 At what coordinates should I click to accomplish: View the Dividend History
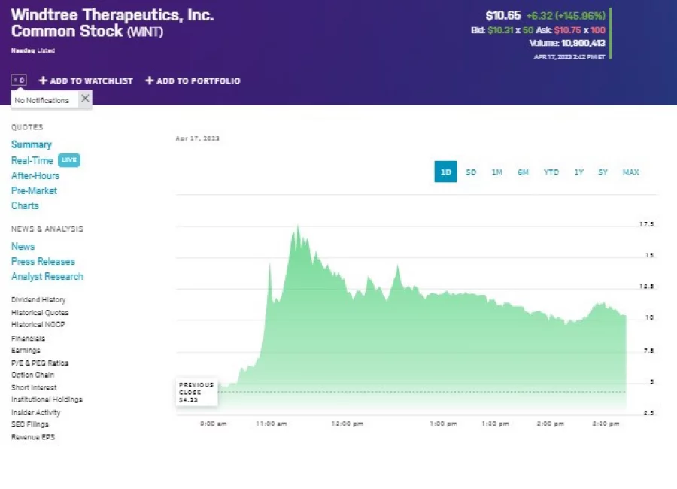tap(38, 299)
